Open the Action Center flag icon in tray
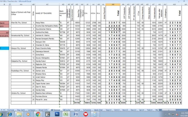This screenshot has height=117, width=188. point(169,114)
